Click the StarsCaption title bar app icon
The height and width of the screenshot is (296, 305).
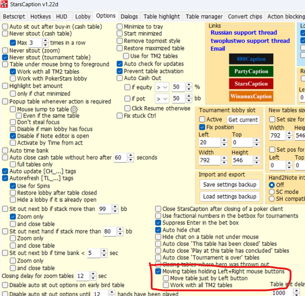point(4,4)
